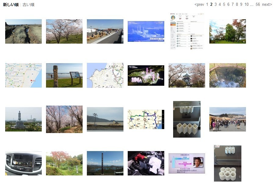Go to page 3
The height and width of the screenshot is (184, 274).
[215, 5]
